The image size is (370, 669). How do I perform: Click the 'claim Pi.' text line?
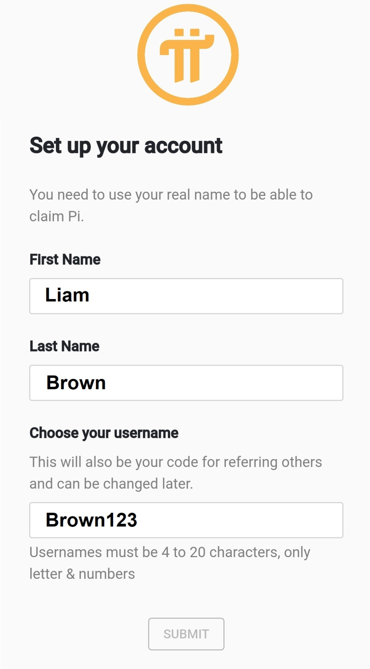tap(56, 216)
